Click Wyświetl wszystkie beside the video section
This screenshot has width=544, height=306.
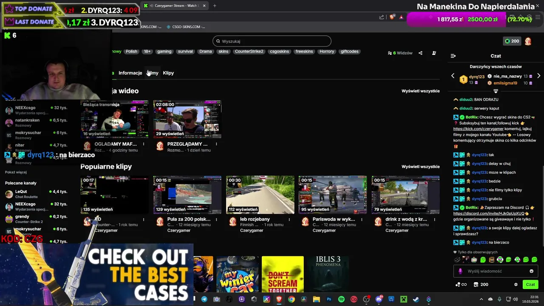click(421, 91)
